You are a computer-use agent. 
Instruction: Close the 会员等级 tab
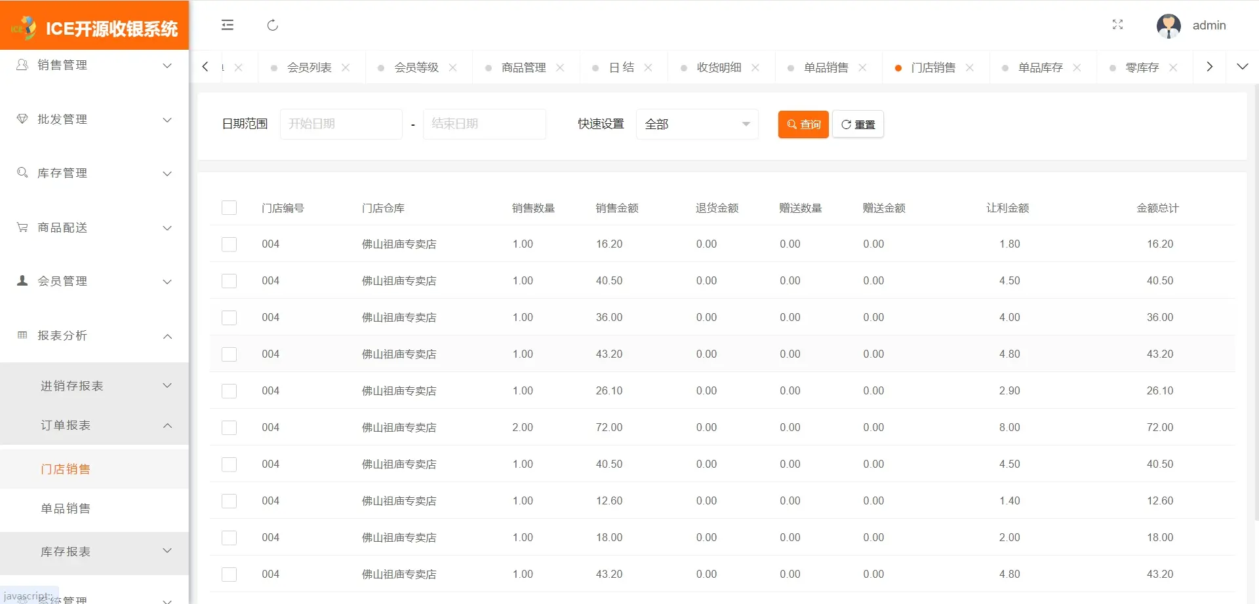(x=452, y=67)
